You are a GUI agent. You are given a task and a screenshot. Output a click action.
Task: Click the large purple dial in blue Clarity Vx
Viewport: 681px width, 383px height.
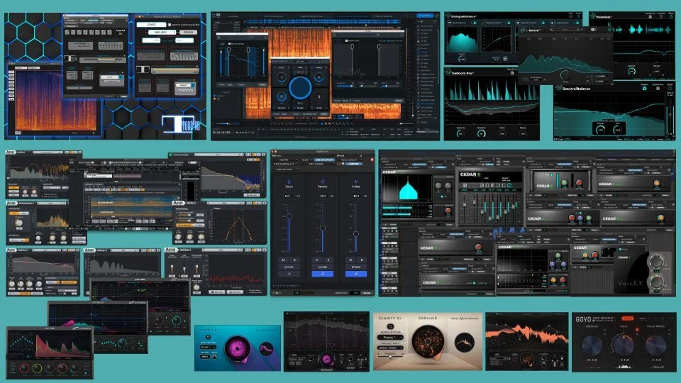(237, 348)
